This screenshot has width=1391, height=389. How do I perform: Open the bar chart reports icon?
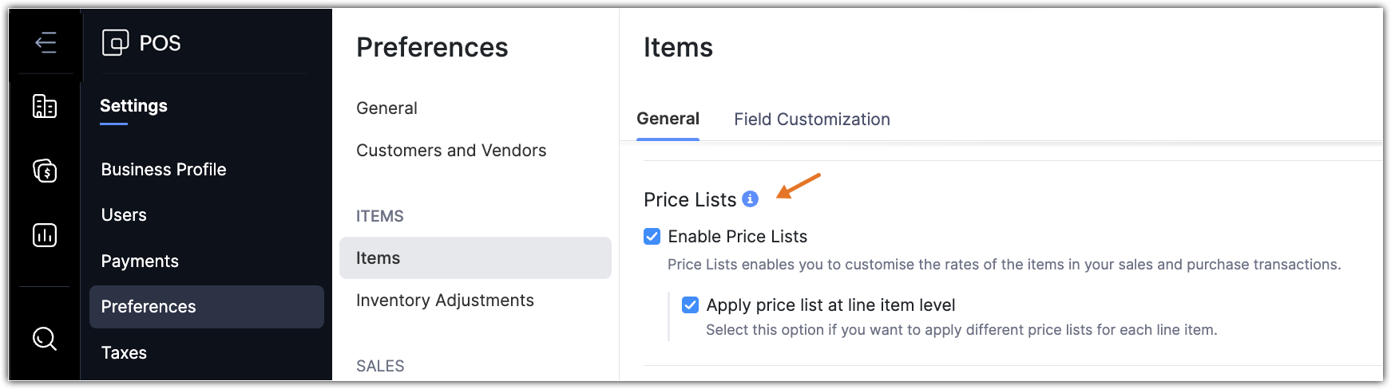(45, 235)
